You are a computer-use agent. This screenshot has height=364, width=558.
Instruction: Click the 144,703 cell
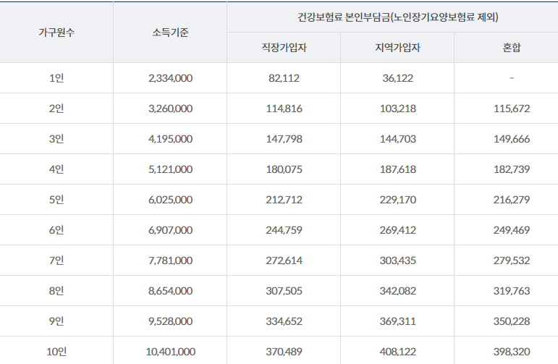398,139
